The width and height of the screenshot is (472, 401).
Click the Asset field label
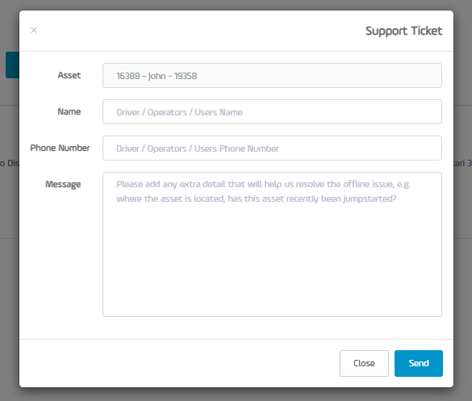(x=69, y=75)
